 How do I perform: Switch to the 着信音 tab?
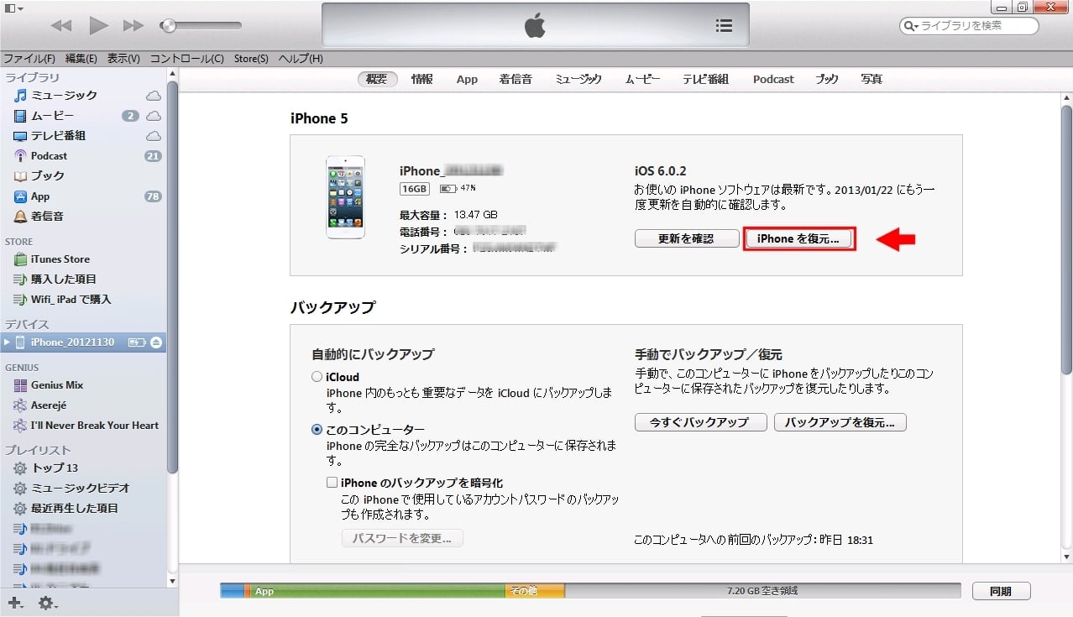pyautogui.click(x=515, y=79)
